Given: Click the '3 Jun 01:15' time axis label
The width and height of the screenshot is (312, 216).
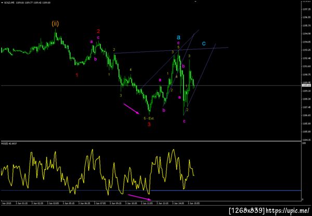Looking at the screenshot, I should coord(22,204).
